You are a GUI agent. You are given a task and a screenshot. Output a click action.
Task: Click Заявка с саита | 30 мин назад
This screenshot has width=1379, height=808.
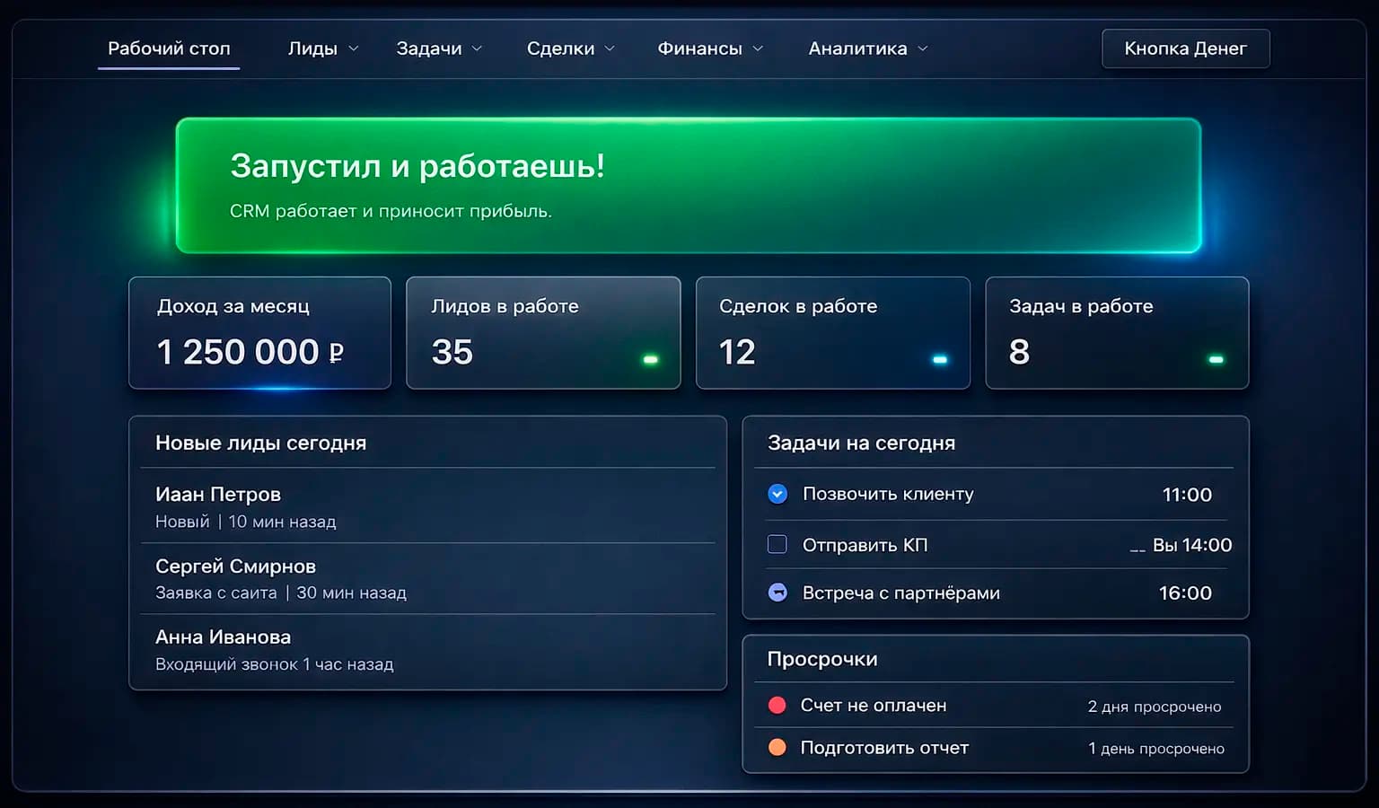pos(281,593)
